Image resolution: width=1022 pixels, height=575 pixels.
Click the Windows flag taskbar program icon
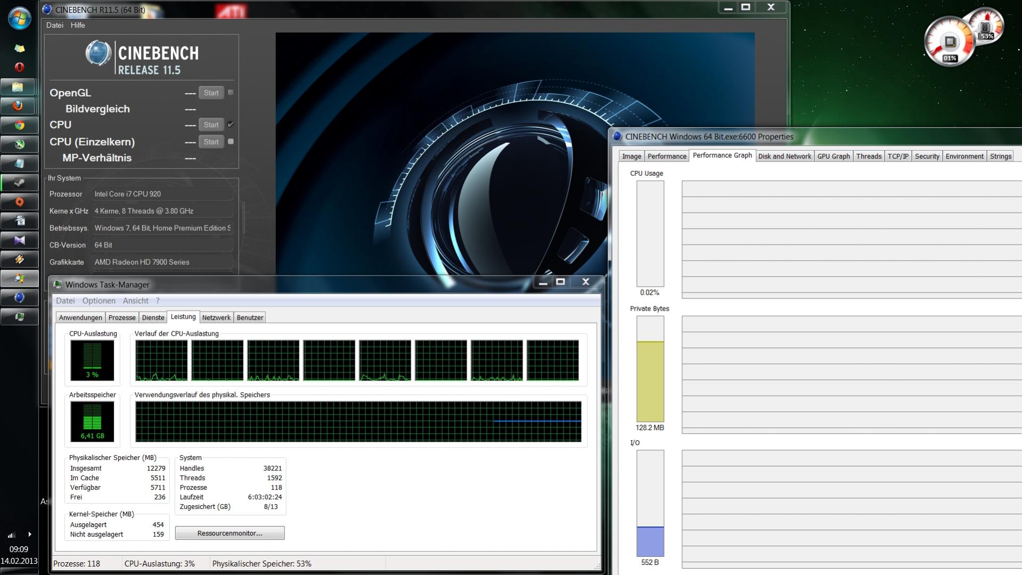(x=19, y=279)
